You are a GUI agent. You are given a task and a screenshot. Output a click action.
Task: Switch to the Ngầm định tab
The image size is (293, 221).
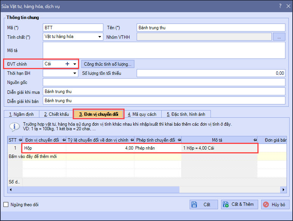tap(21, 114)
